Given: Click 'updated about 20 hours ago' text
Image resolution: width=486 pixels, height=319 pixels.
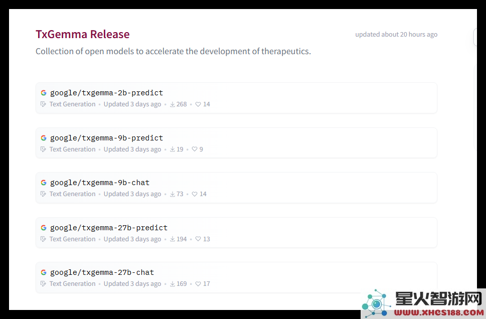Looking at the screenshot, I should [396, 35].
